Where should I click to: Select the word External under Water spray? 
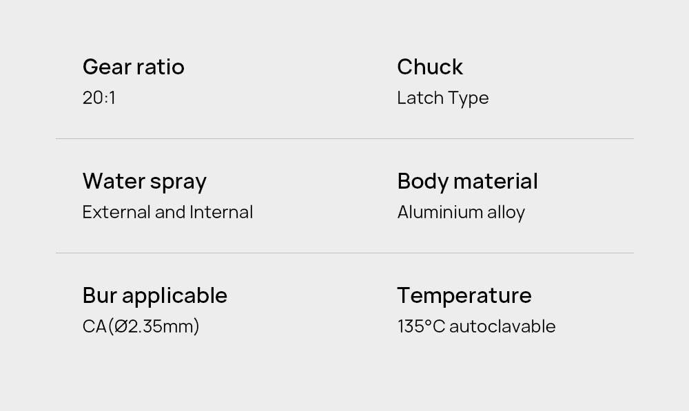click(x=116, y=212)
